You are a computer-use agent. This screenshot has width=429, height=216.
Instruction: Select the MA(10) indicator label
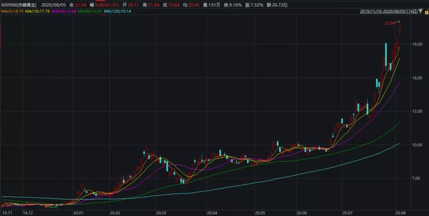38,11
